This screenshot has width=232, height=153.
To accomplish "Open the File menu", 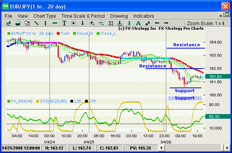I will point(9,16).
